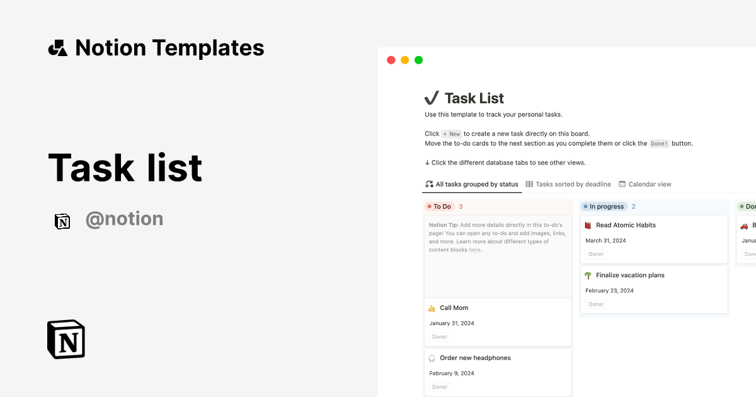Click the calendar icon beside Calendar view

(x=622, y=184)
